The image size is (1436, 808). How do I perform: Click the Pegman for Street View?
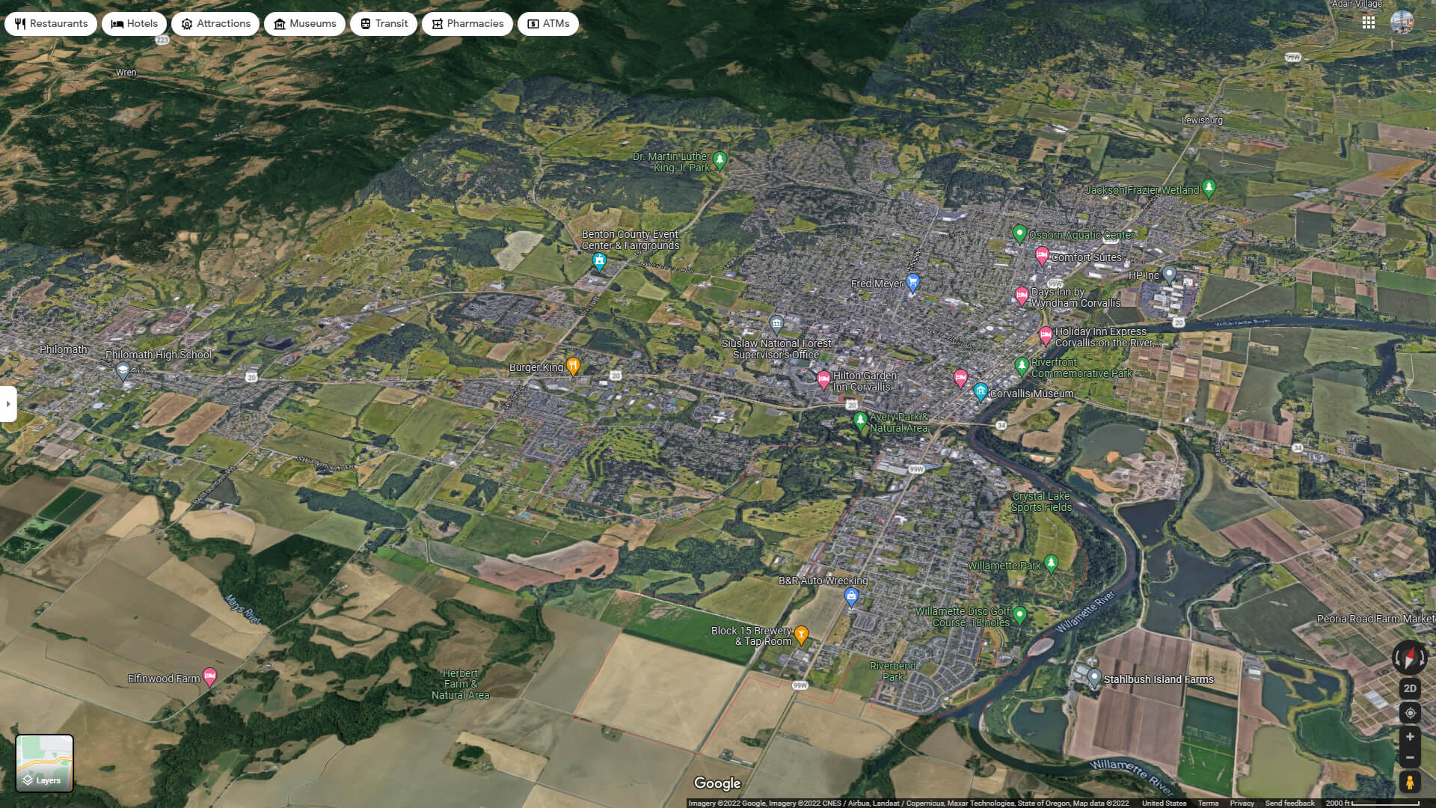coord(1409,781)
